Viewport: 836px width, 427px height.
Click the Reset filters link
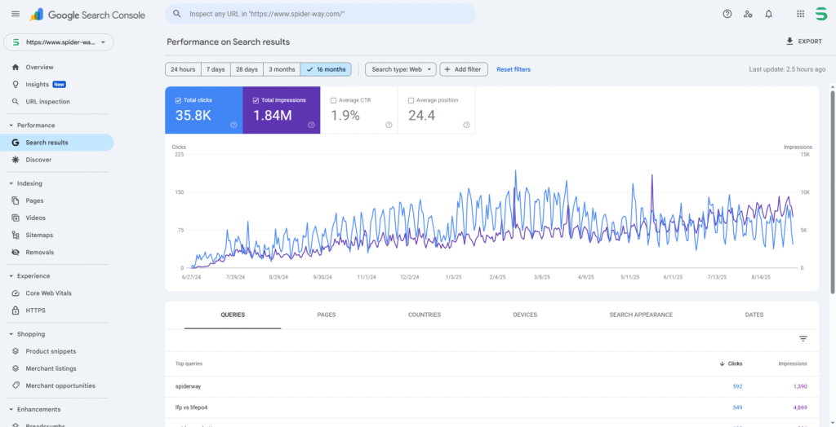513,69
